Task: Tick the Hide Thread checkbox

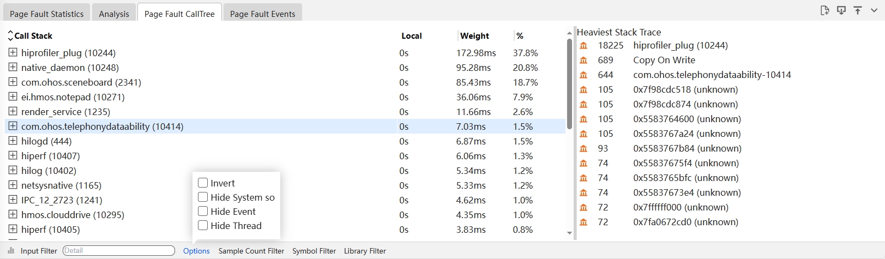Action: 203,226
